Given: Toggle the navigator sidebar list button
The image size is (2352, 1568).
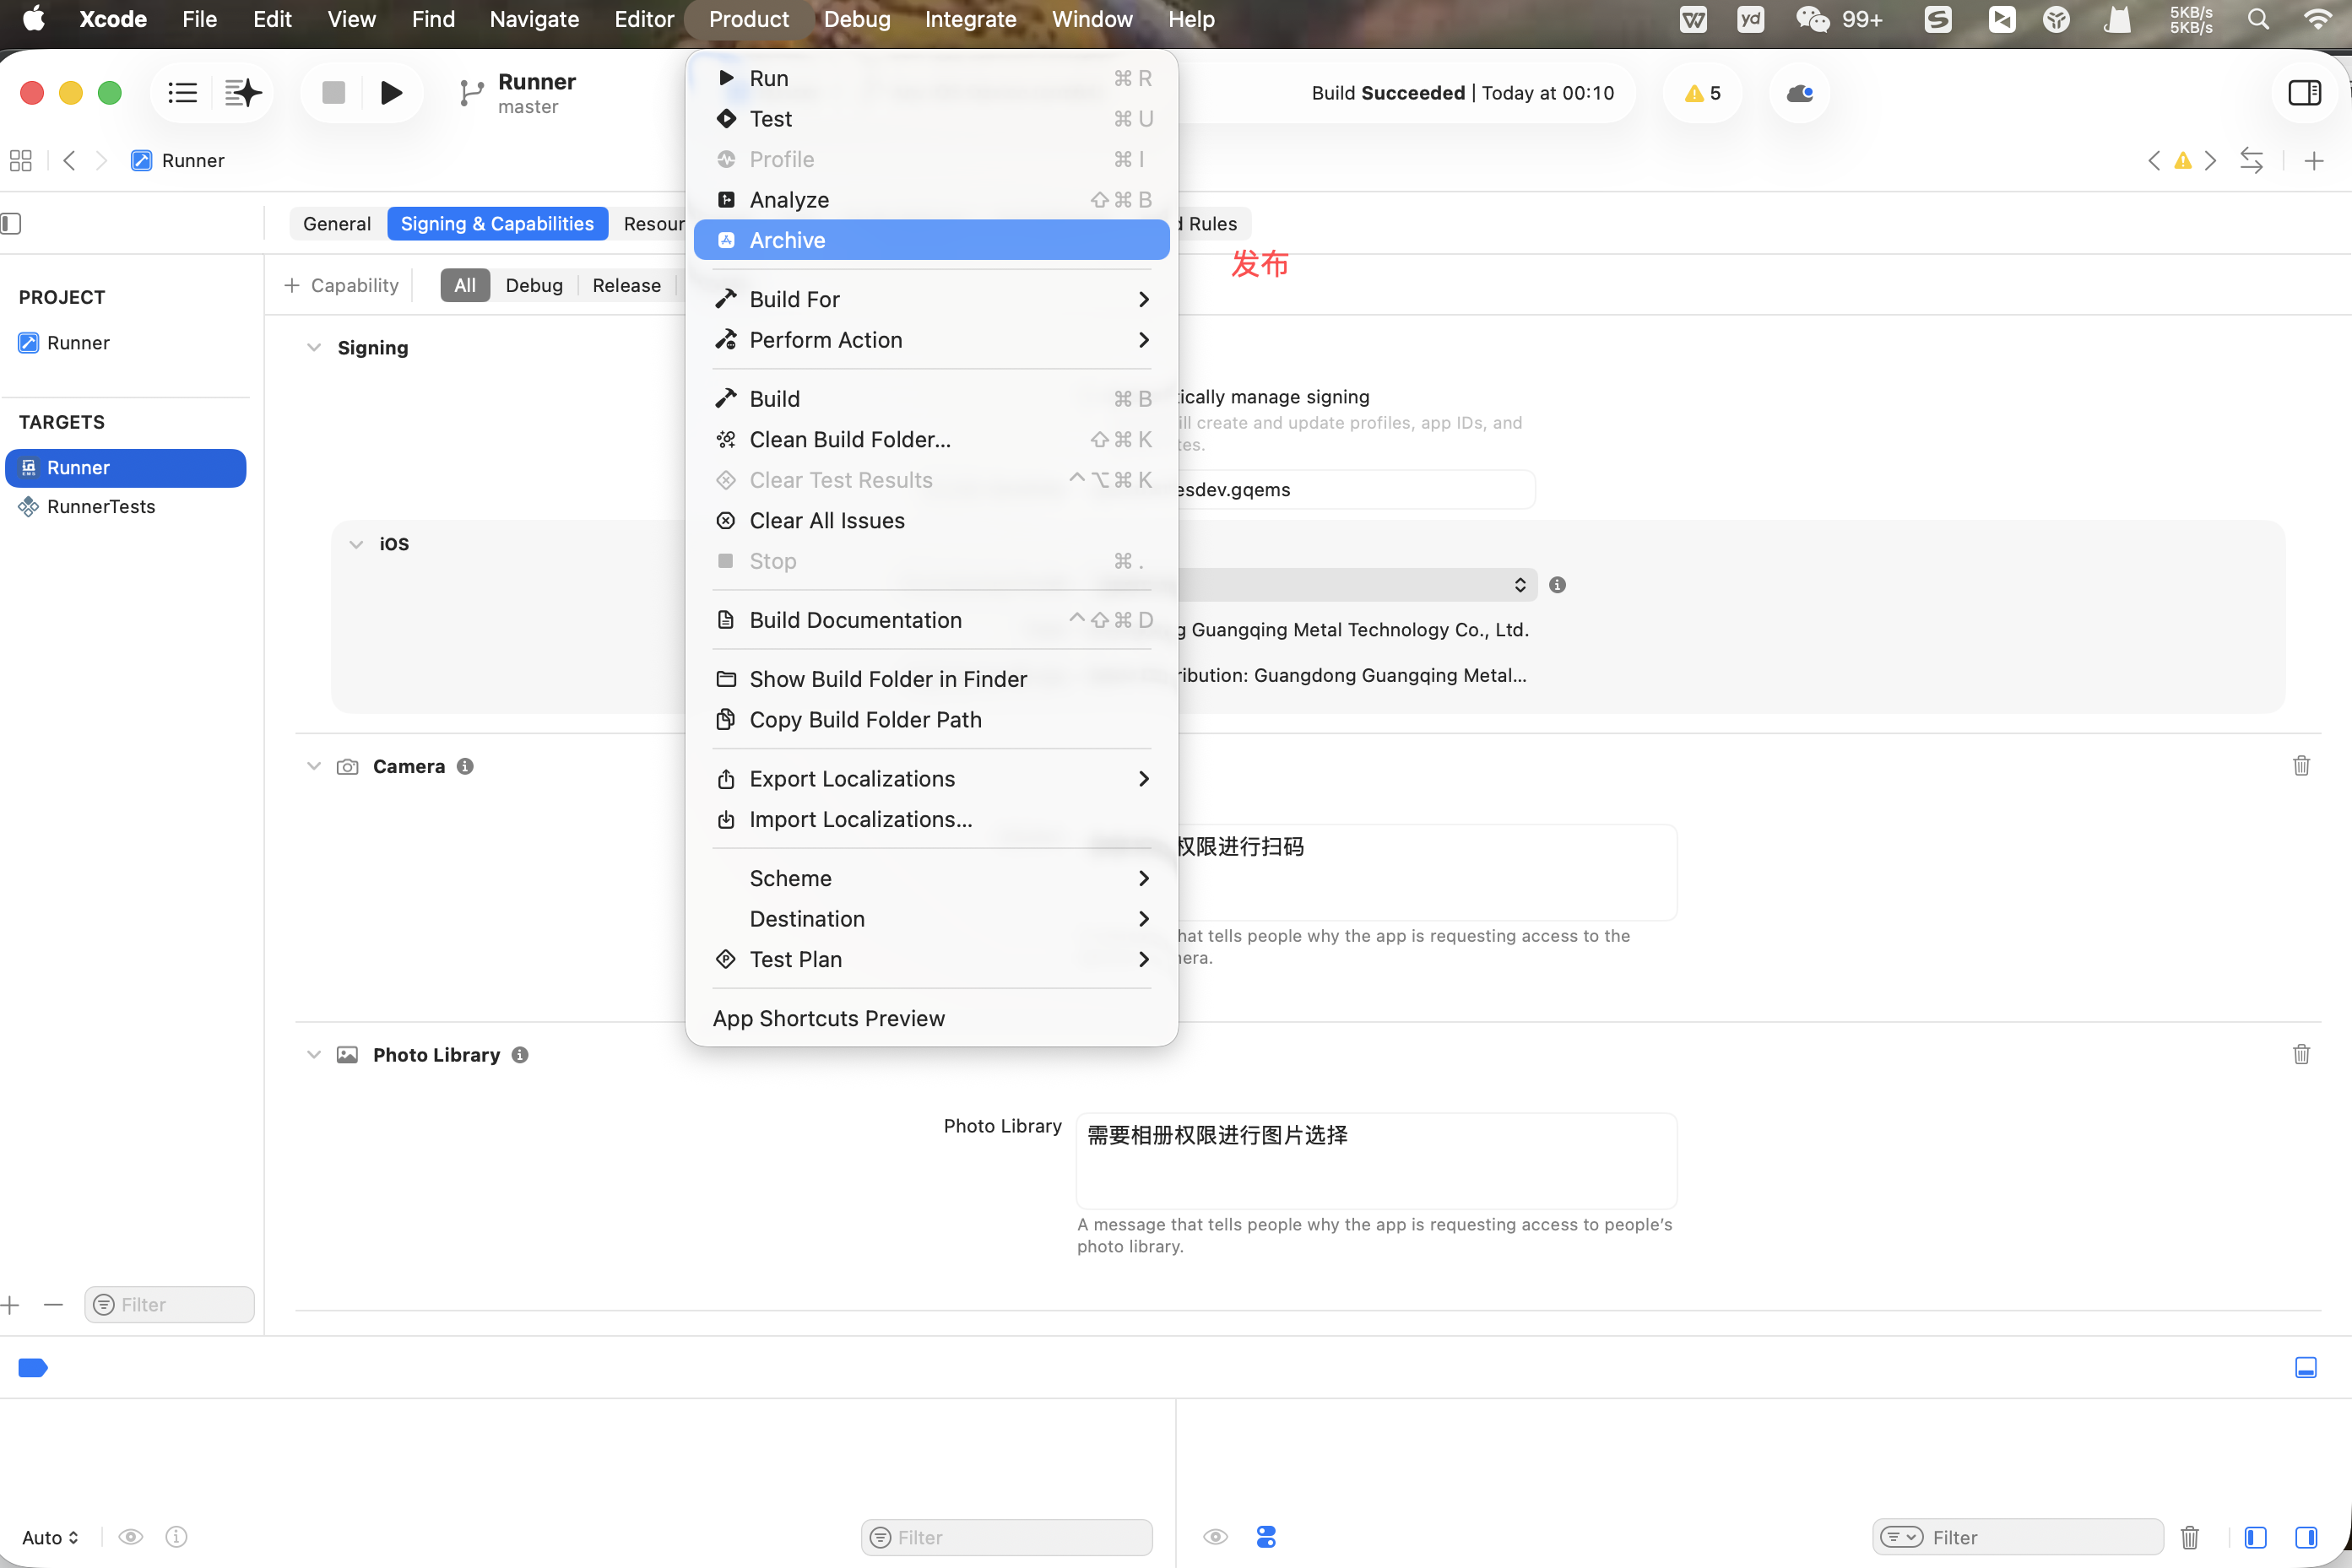Looking at the screenshot, I should [182, 93].
